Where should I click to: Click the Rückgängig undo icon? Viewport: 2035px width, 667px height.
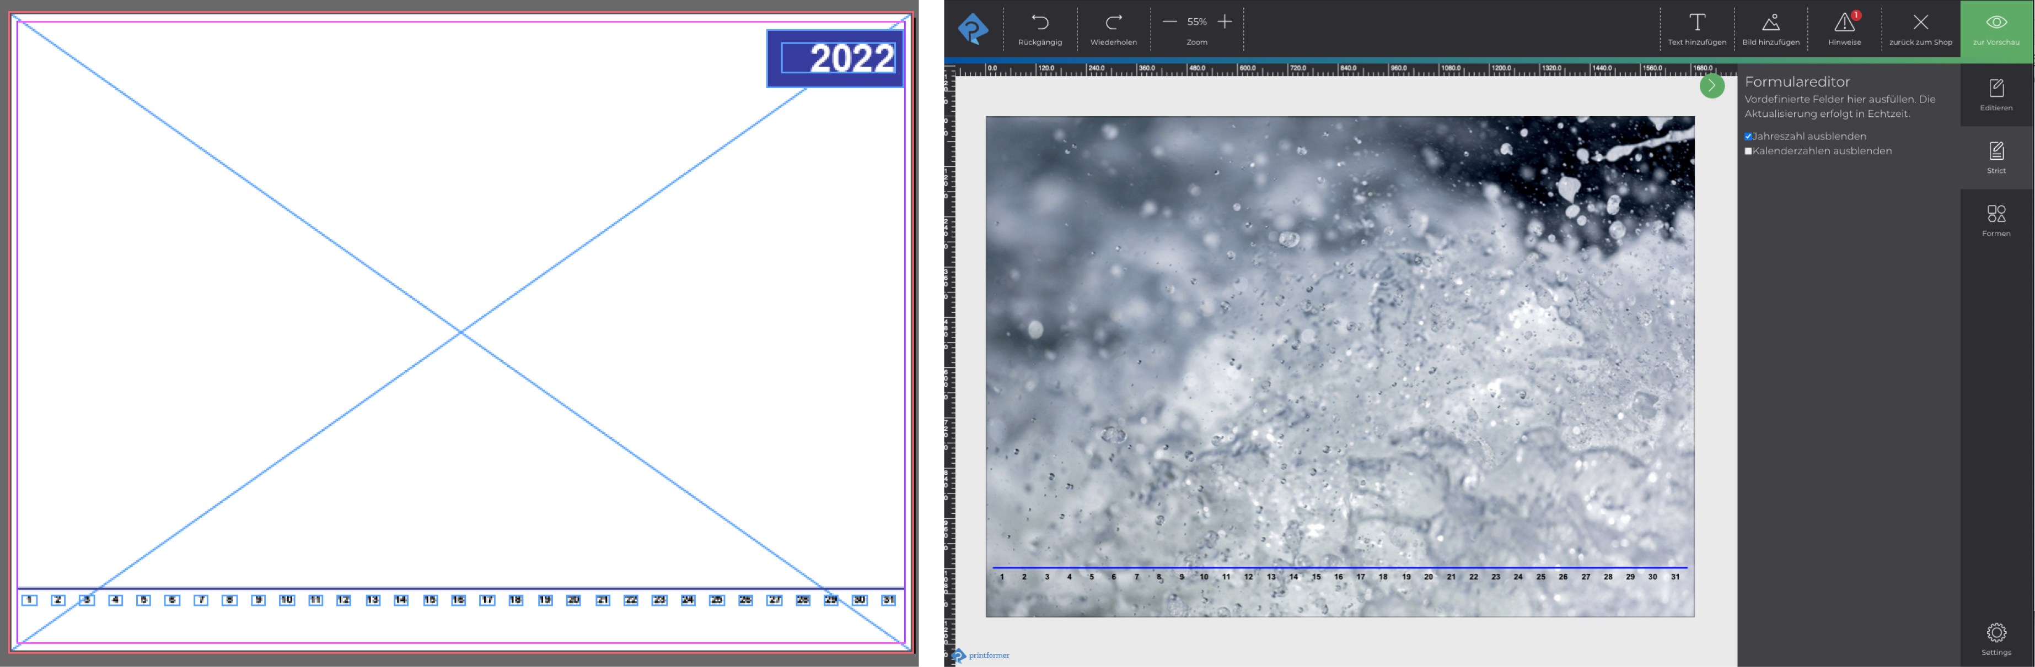[1040, 23]
